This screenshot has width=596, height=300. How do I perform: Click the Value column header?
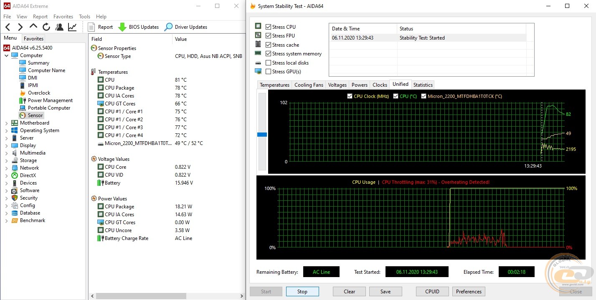coord(209,39)
